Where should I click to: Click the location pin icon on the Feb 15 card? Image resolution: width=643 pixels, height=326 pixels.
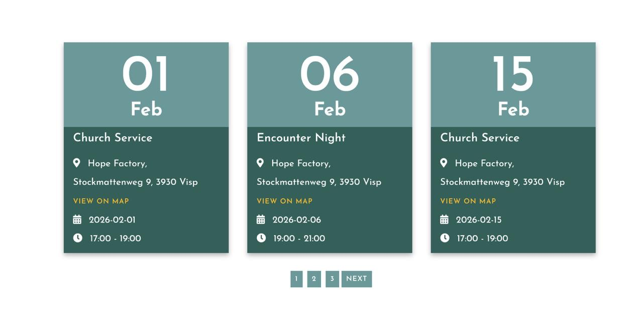(x=444, y=163)
